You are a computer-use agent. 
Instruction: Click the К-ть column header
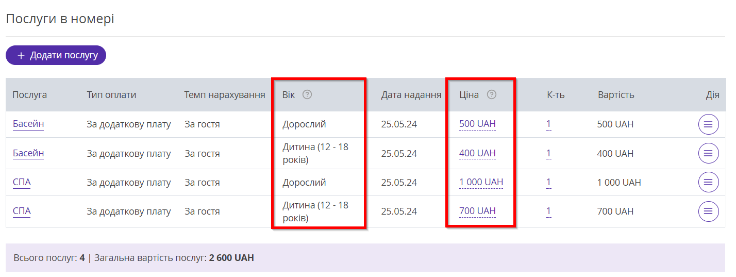(x=556, y=95)
